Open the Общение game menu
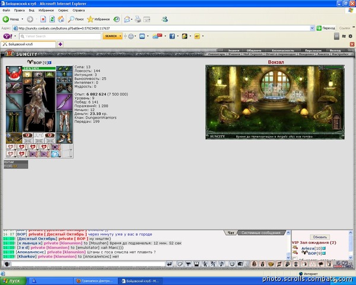The height and width of the screenshot is (285, 356). (254, 50)
